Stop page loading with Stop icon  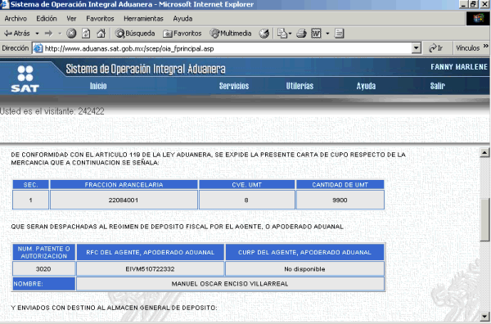point(71,34)
